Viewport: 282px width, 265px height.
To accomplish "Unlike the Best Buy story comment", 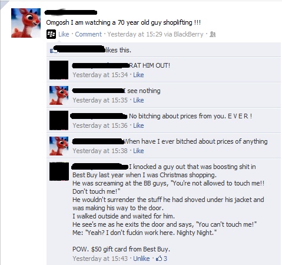I will click(x=141, y=259).
